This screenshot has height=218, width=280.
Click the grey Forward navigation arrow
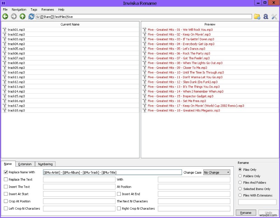click(x=14, y=16)
